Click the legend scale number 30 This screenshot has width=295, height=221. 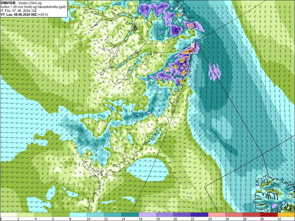tap(262, 219)
